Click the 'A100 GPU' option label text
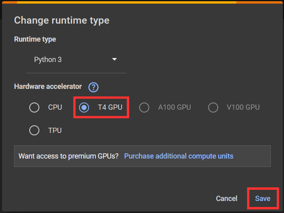This screenshot has width=284, height=213. 174,107
